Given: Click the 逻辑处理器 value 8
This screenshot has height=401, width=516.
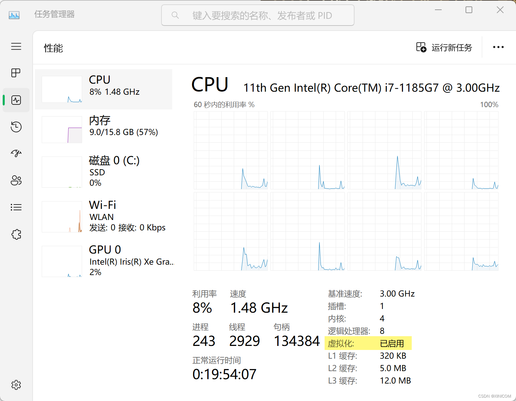Looking at the screenshot, I should (x=382, y=331).
